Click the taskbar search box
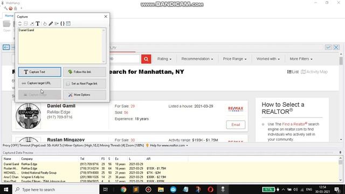 (56, 189)
